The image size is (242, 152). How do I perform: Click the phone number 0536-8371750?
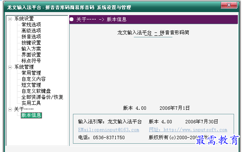click(x=109, y=137)
